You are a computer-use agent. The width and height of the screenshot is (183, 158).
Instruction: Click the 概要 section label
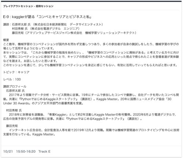click(6, 40)
